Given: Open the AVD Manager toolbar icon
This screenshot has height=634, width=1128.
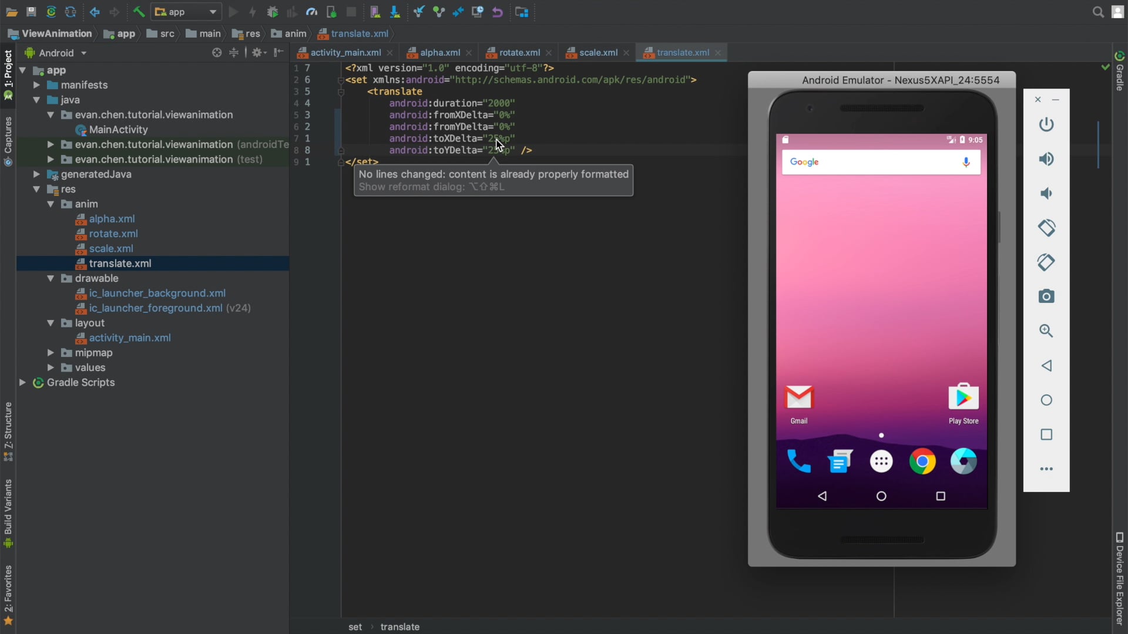Looking at the screenshot, I should (x=375, y=12).
